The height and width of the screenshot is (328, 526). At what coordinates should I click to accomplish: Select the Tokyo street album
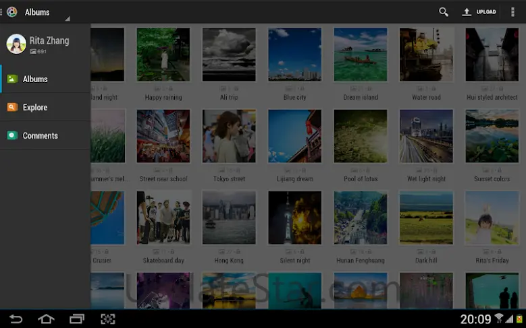click(x=229, y=136)
